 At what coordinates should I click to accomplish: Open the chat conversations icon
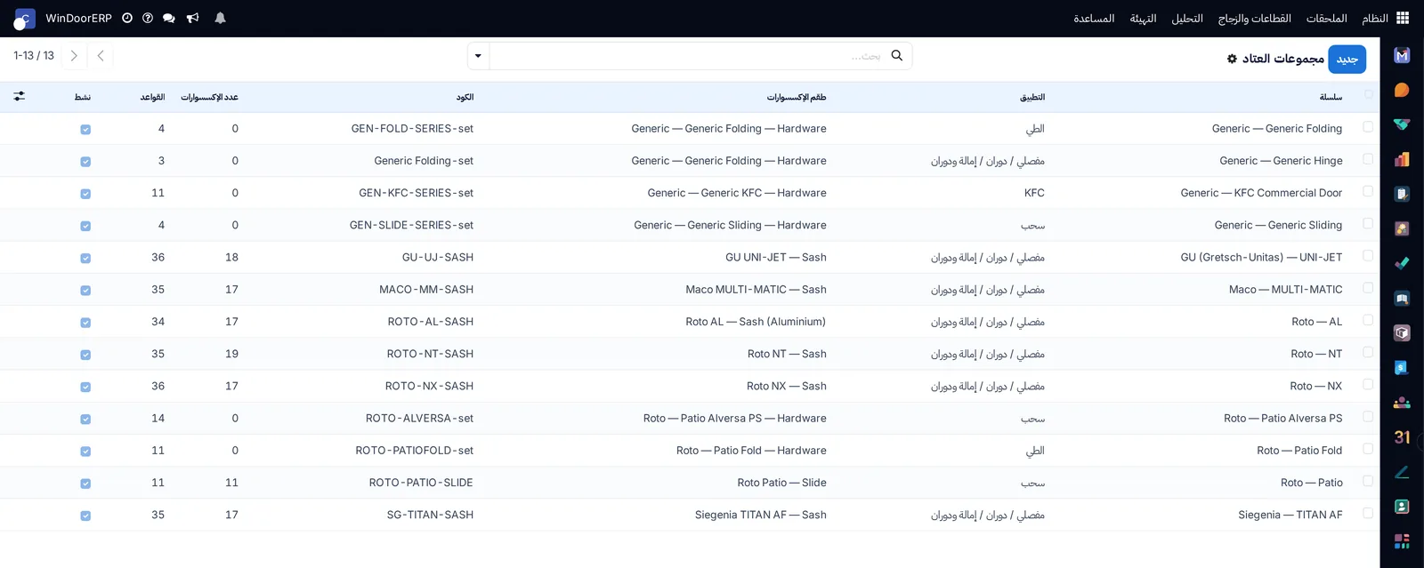169,18
